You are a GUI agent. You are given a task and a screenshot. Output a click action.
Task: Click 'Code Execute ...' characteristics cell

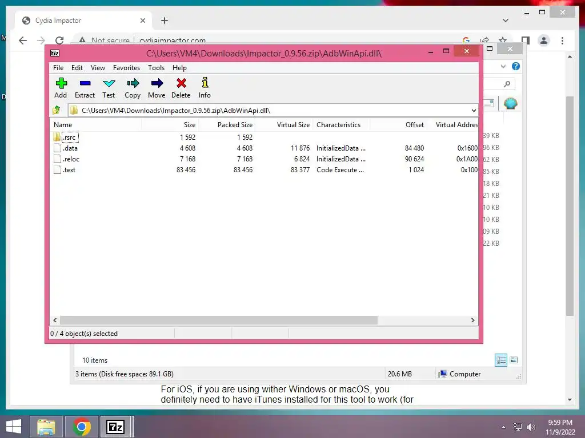(x=340, y=170)
